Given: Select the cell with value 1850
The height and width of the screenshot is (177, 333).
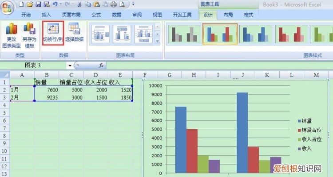Looking at the screenshot, I should coord(120,97).
